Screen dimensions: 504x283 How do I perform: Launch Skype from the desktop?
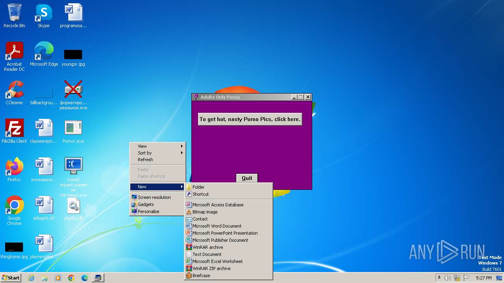point(44,16)
